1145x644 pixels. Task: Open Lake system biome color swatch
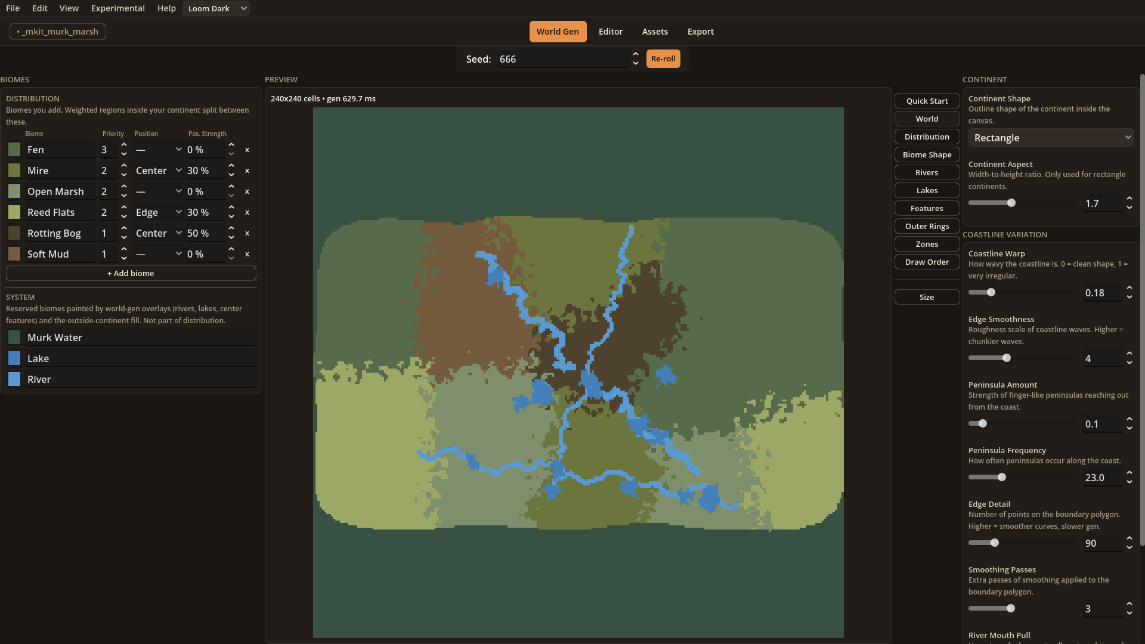[x=14, y=358]
